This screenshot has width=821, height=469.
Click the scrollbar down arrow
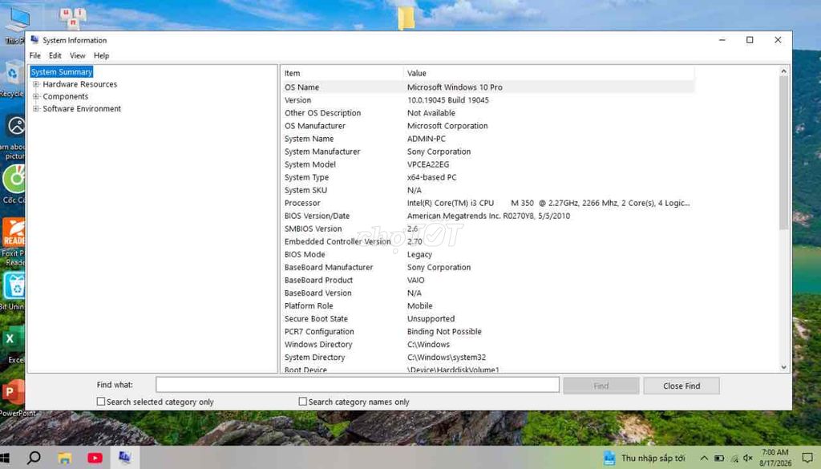click(x=784, y=367)
